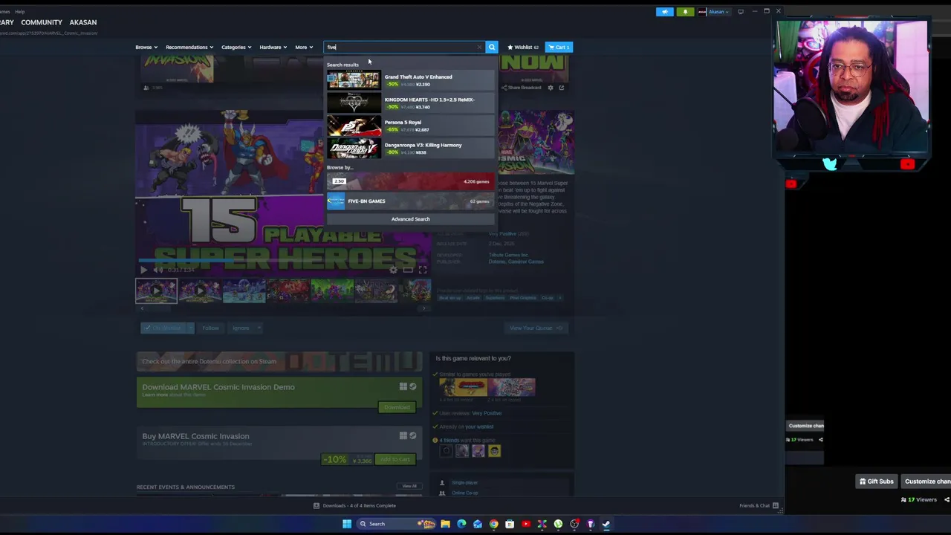Viewport: 951px width, 535px height.
Task: Open the Single-player feature link
Action: pyautogui.click(x=464, y=483)
